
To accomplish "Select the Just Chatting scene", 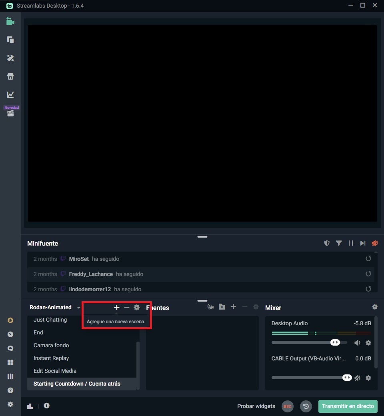I will [x=50, y=320].
